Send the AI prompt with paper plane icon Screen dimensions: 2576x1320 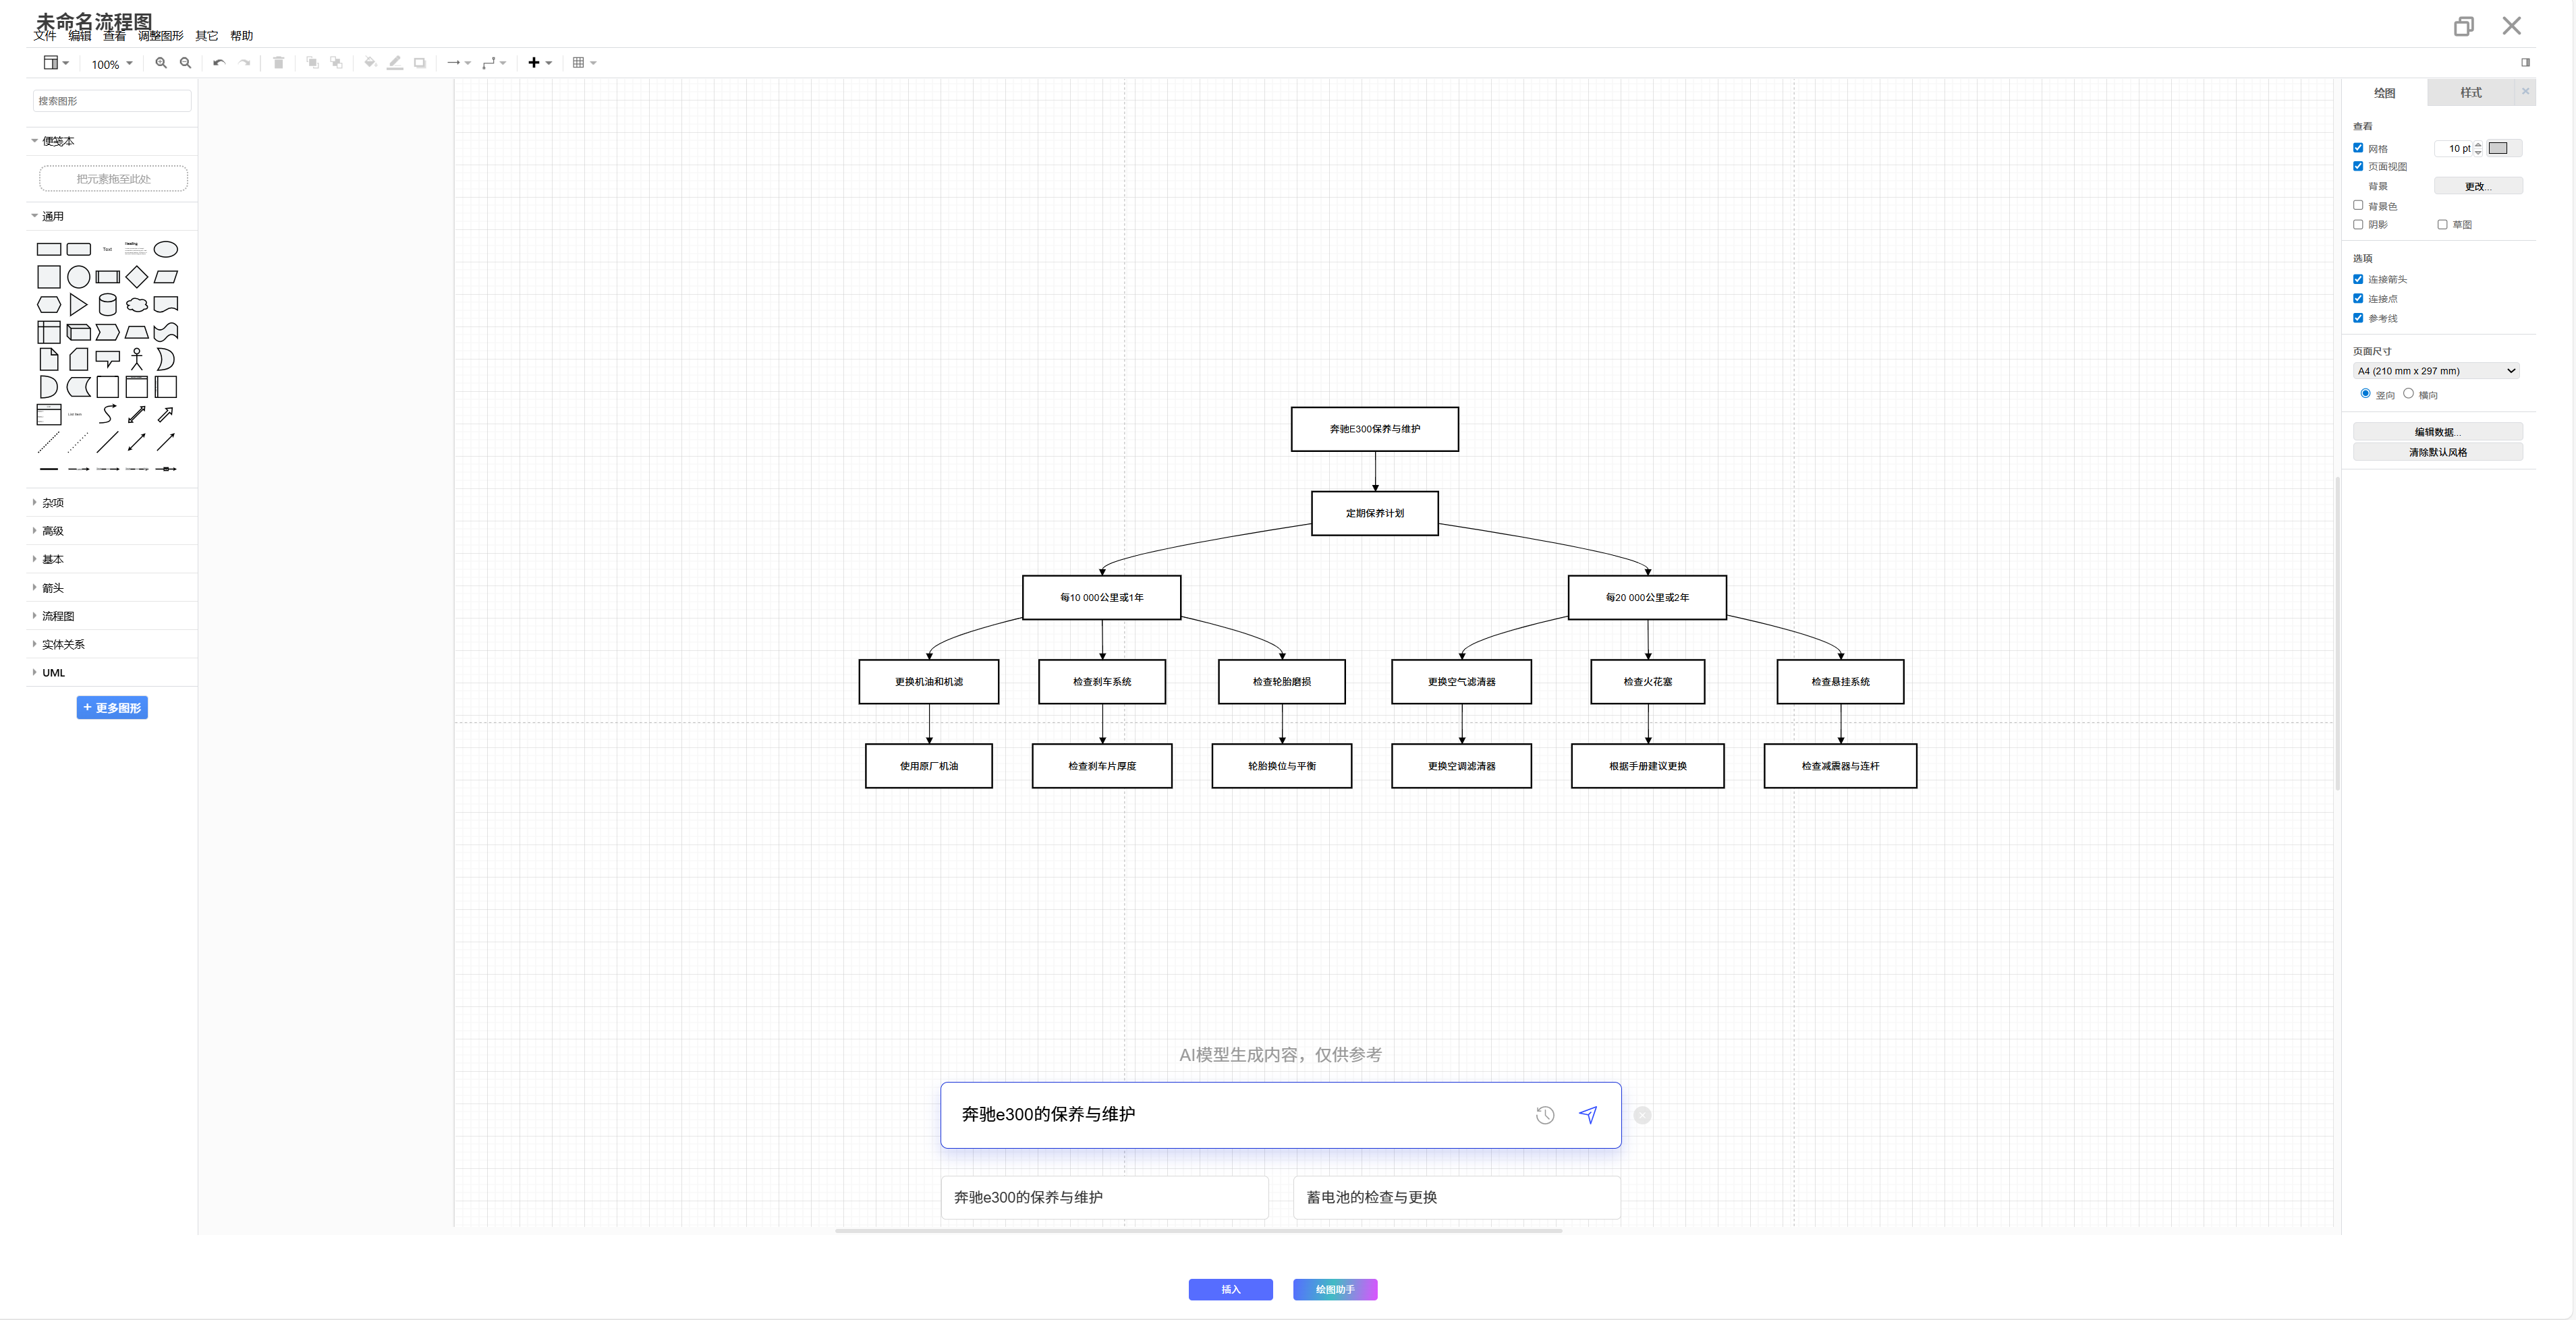[x=1588, y=1115]
